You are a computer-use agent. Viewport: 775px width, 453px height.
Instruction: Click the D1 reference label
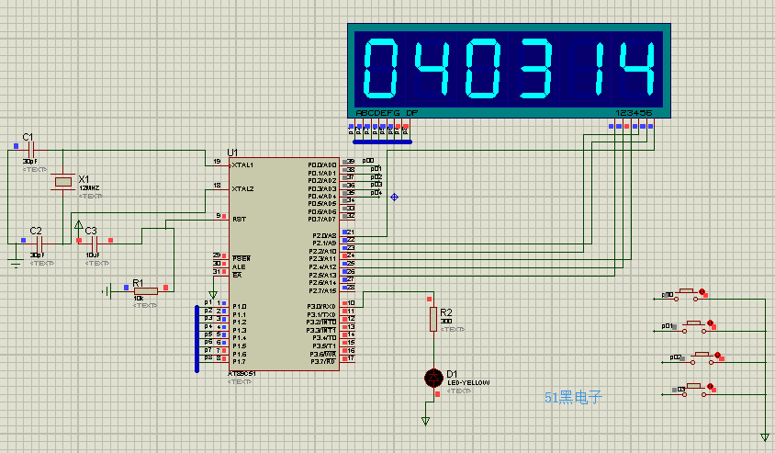[452, 374]
